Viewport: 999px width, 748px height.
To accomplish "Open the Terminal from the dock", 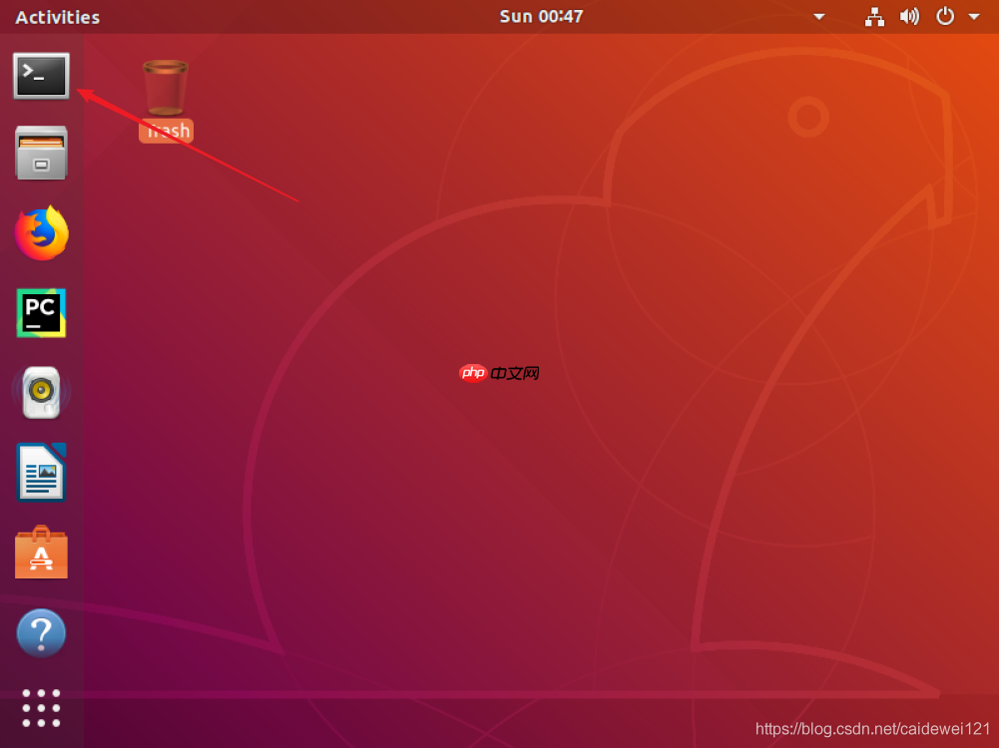I will point(41,76).
